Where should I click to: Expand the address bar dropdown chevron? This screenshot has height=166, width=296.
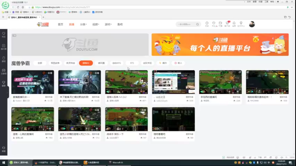point(292,7)
